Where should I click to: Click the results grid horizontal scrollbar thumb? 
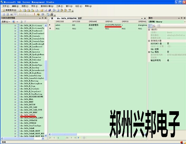64,134
